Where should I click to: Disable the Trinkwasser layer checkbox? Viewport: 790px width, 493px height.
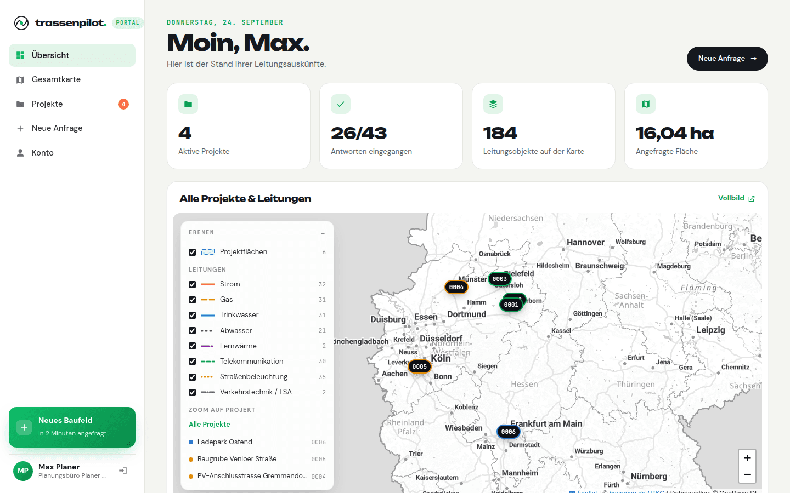coord(192,315)
